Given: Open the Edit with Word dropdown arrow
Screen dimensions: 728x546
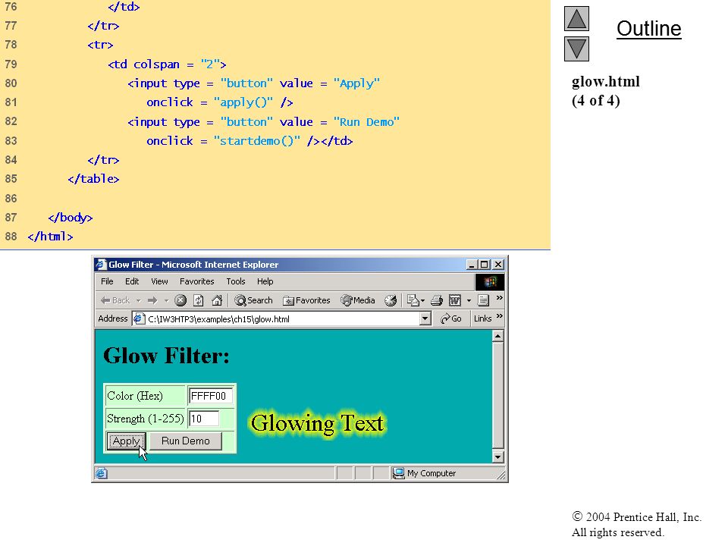Looking at the screenshot, I should [469, 301].
